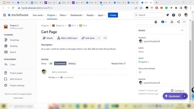Expand the Projects dropdown
The width and height of the screenshot is (194, 109).
pos(52,15)
